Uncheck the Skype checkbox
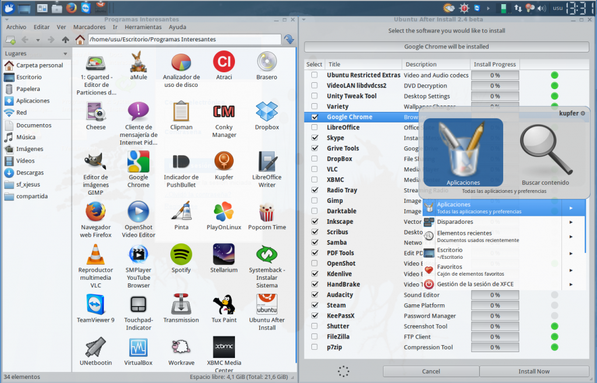597x383 pixels. click(314, 138)
